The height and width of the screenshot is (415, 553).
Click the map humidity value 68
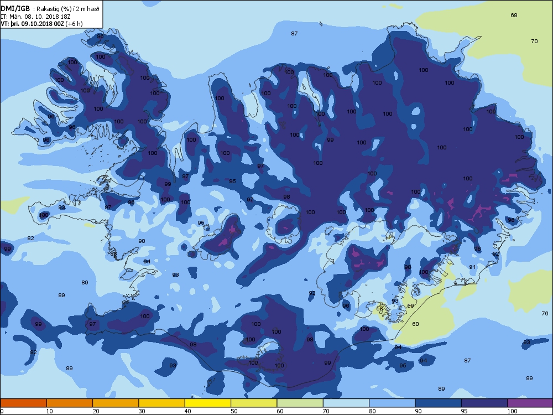click(514, 15)
